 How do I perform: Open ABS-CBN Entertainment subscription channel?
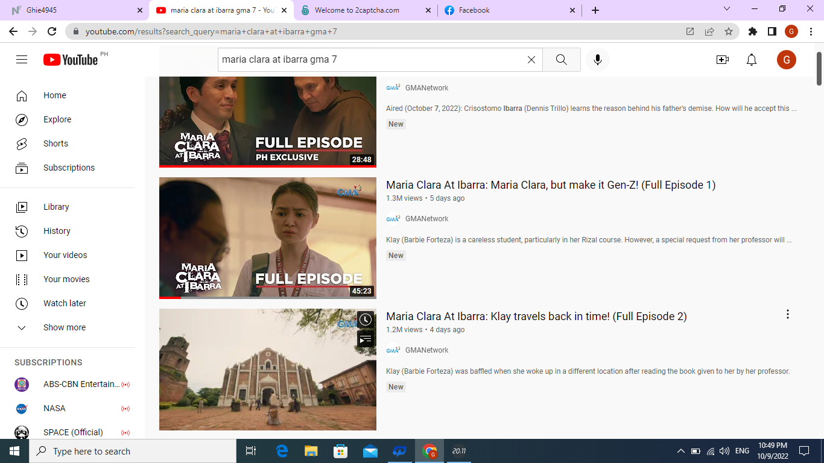(68, 384)
